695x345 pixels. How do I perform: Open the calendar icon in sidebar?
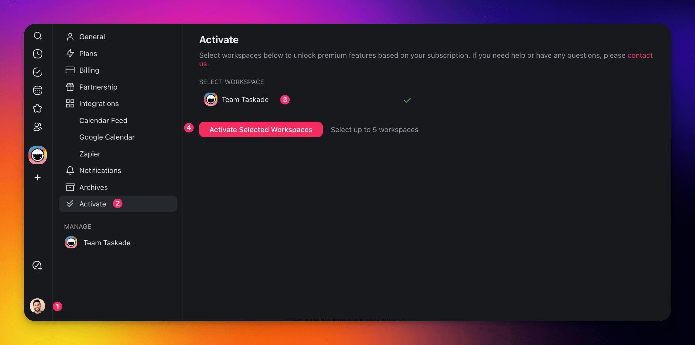[38, 90]
